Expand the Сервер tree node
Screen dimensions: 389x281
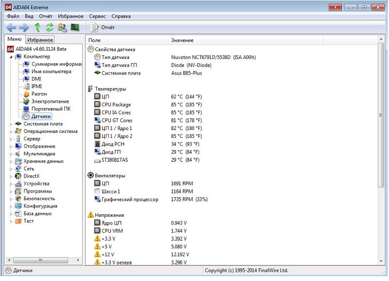point(11,139)
